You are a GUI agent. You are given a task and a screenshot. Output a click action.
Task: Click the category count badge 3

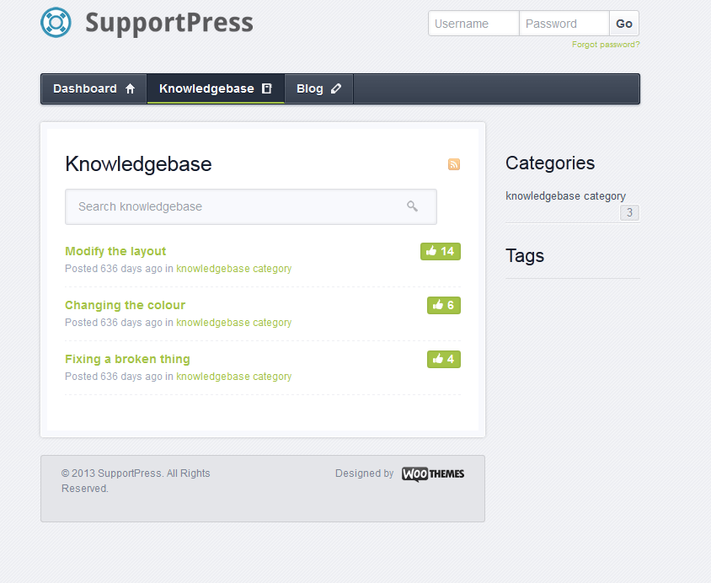point(629,212)
